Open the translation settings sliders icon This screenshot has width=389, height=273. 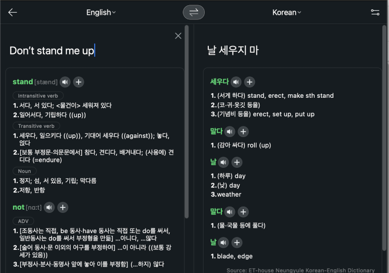click(x=375, y=13)
